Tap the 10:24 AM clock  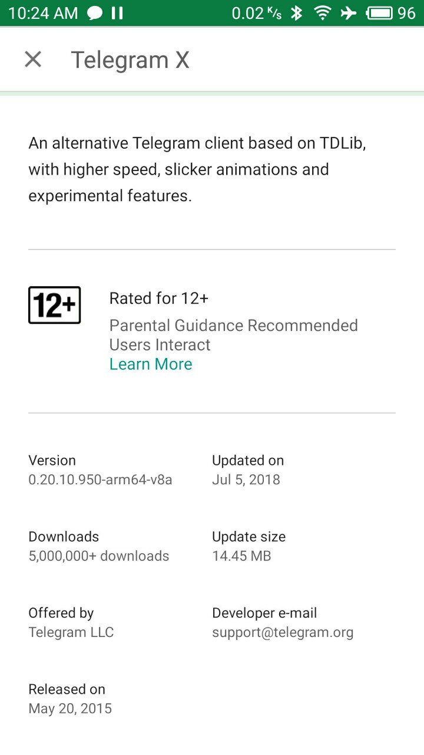[43, 13]
